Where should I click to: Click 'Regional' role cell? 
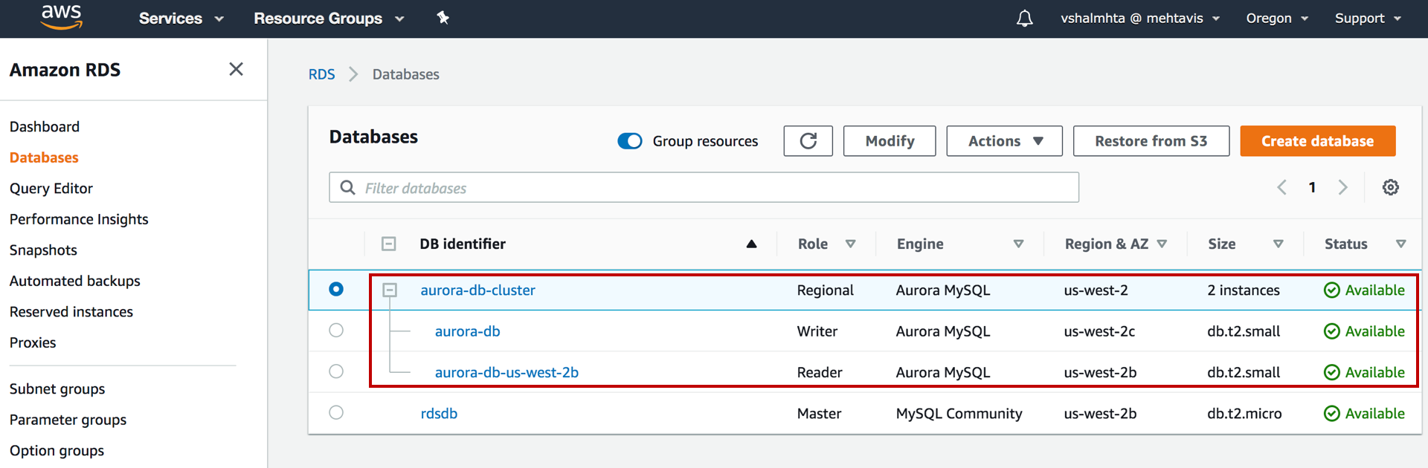tap(826, 290)
